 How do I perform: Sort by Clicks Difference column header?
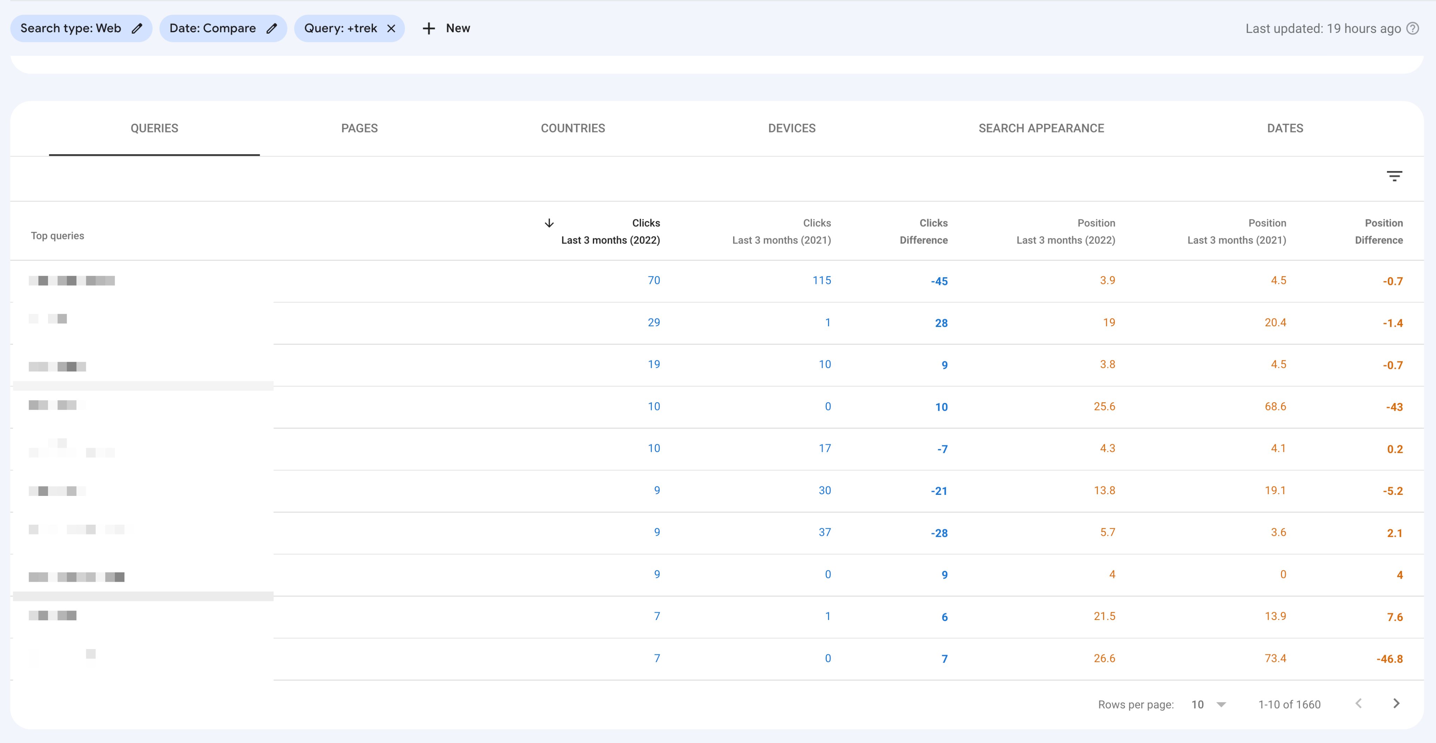point(924,231)
